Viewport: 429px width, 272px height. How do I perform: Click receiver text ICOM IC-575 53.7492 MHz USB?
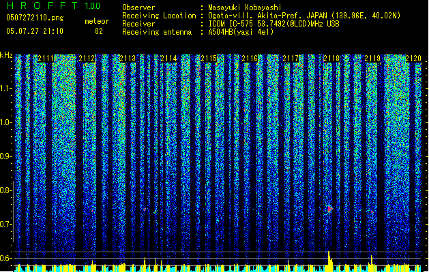coord(273,24)
